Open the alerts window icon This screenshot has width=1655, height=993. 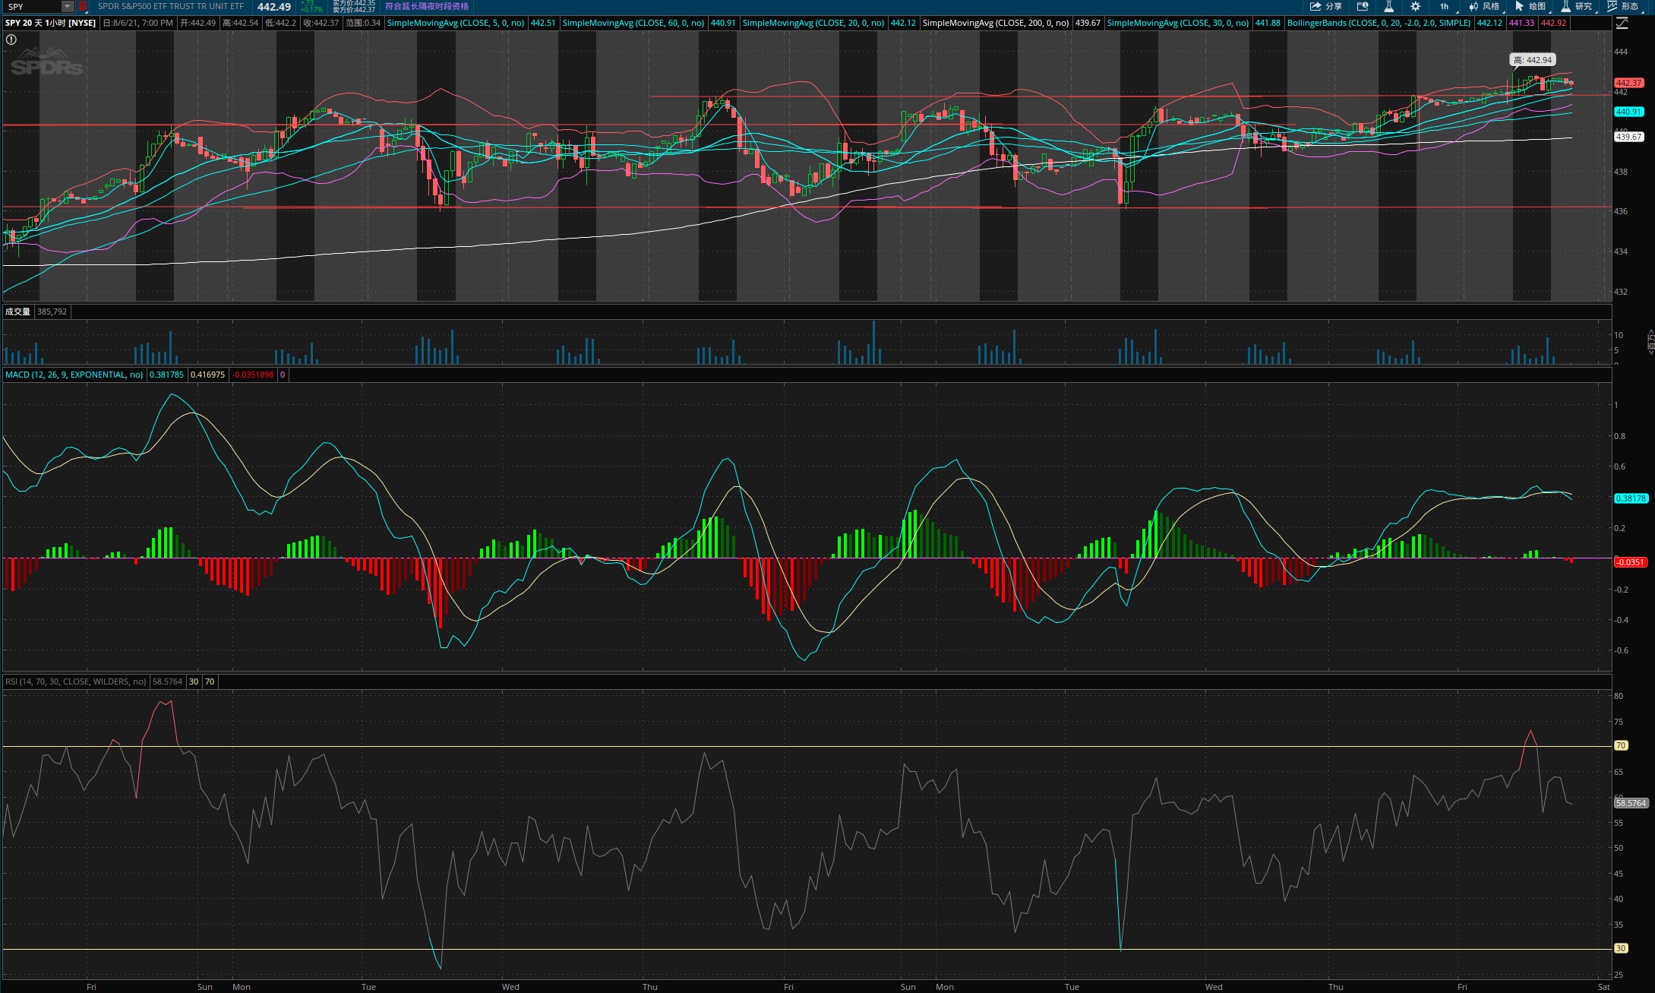pos(1363,6)
